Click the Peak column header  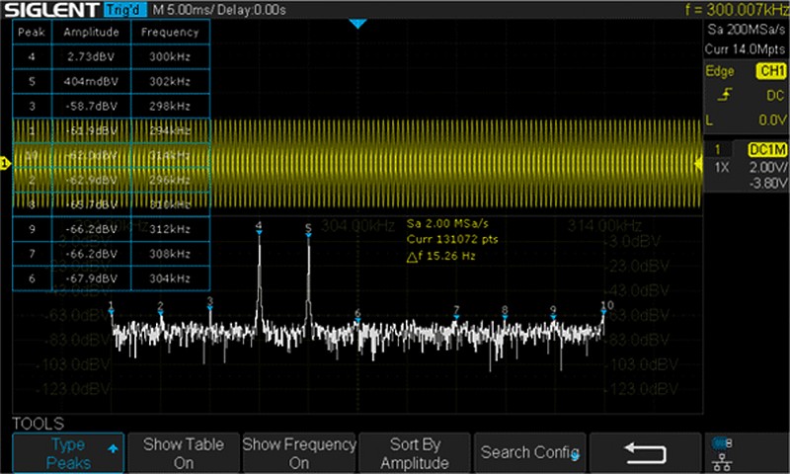tap(32, 33)
